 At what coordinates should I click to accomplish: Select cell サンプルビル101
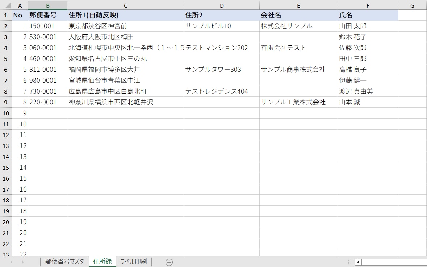(222, 26)
